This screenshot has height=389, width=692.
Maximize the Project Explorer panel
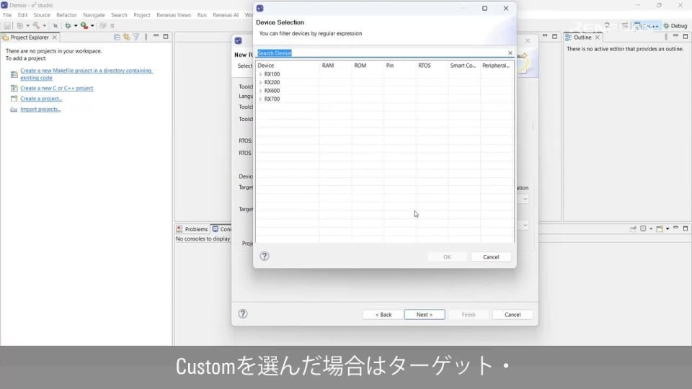(166, 37)
